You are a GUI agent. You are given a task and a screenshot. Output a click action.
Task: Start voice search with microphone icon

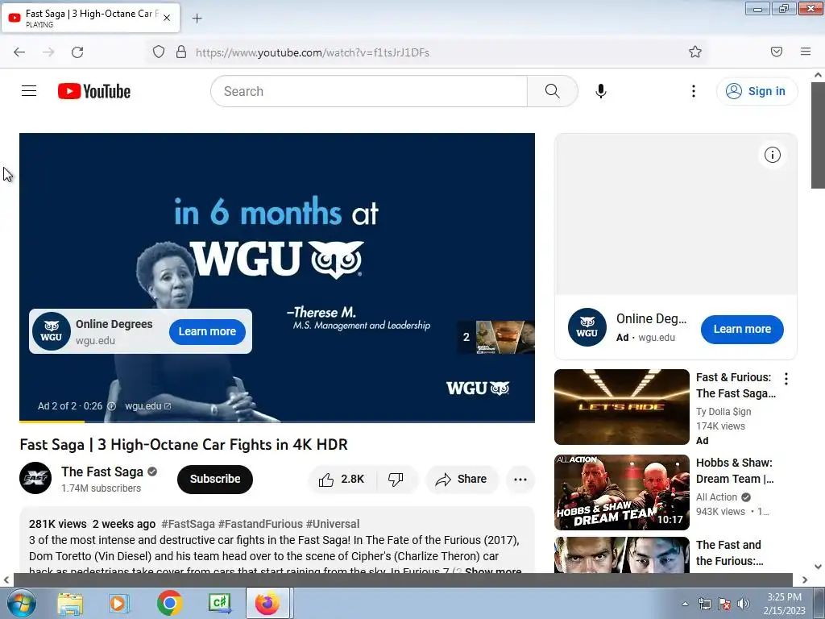(x=601, y=91)
